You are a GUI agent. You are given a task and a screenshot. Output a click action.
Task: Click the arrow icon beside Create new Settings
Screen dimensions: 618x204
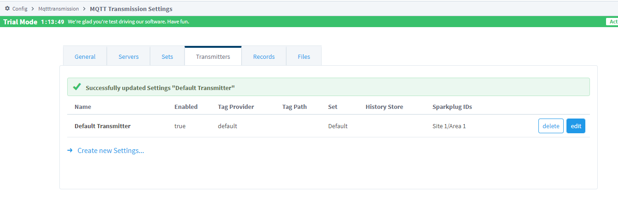tap(70, 150)
